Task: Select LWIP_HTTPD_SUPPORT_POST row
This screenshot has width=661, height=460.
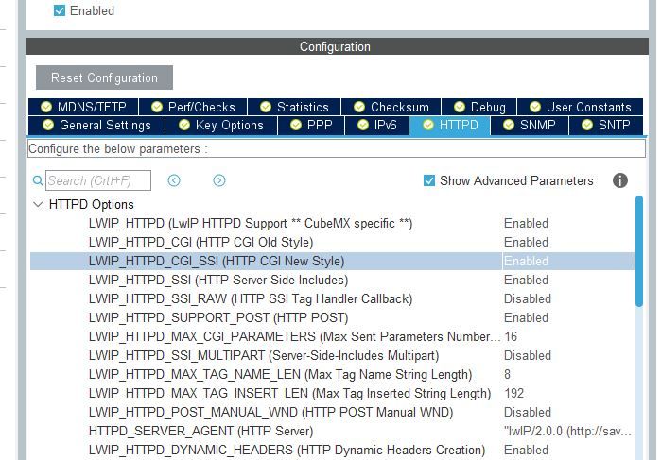Action: pos(332,318)
